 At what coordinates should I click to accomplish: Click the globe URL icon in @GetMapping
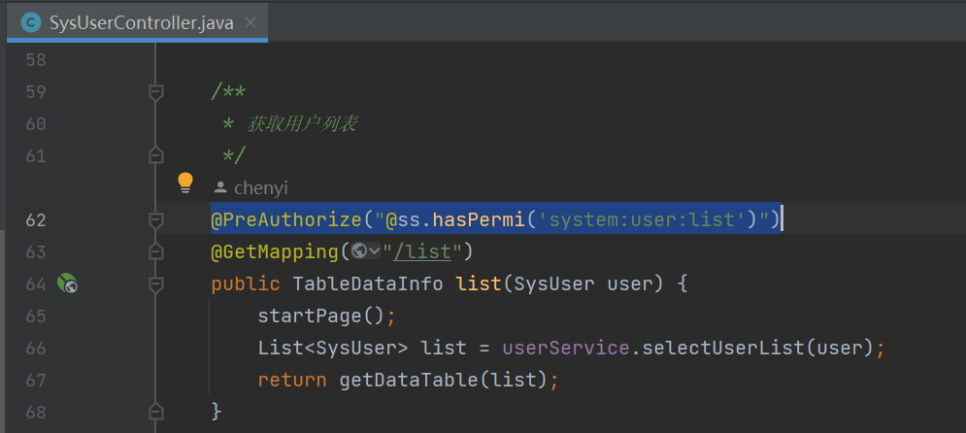(359, 252)
